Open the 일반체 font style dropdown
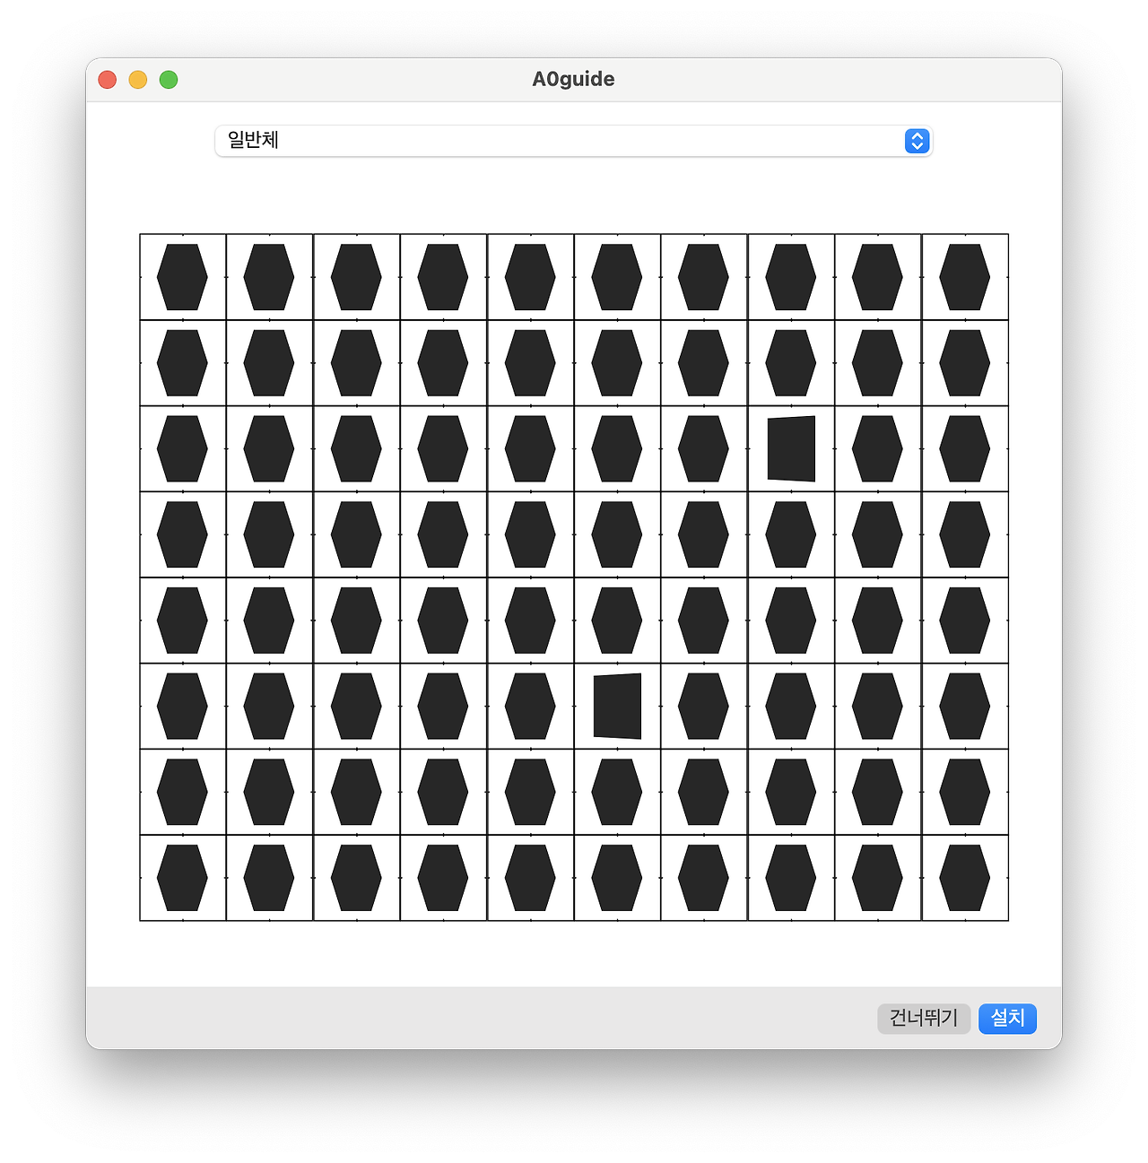The width and height of the screenshot is (1148, 1163). (x=573, y=141)
